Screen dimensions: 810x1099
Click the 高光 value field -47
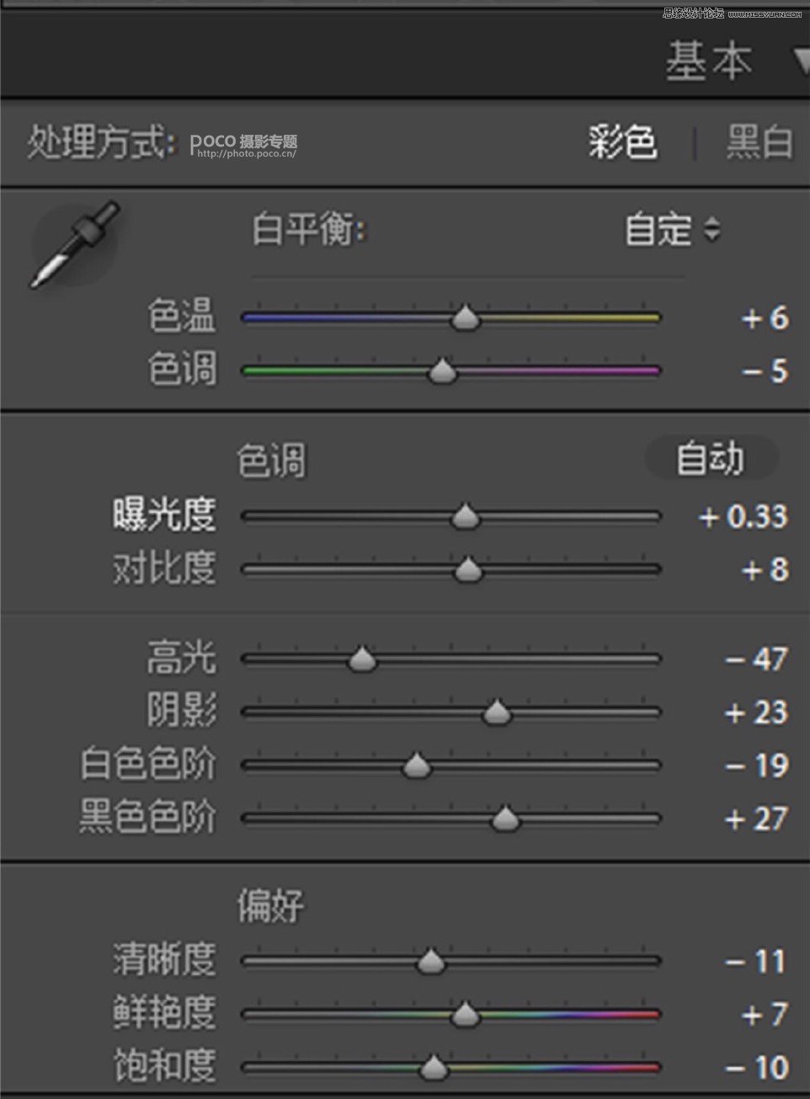(756, 659)
